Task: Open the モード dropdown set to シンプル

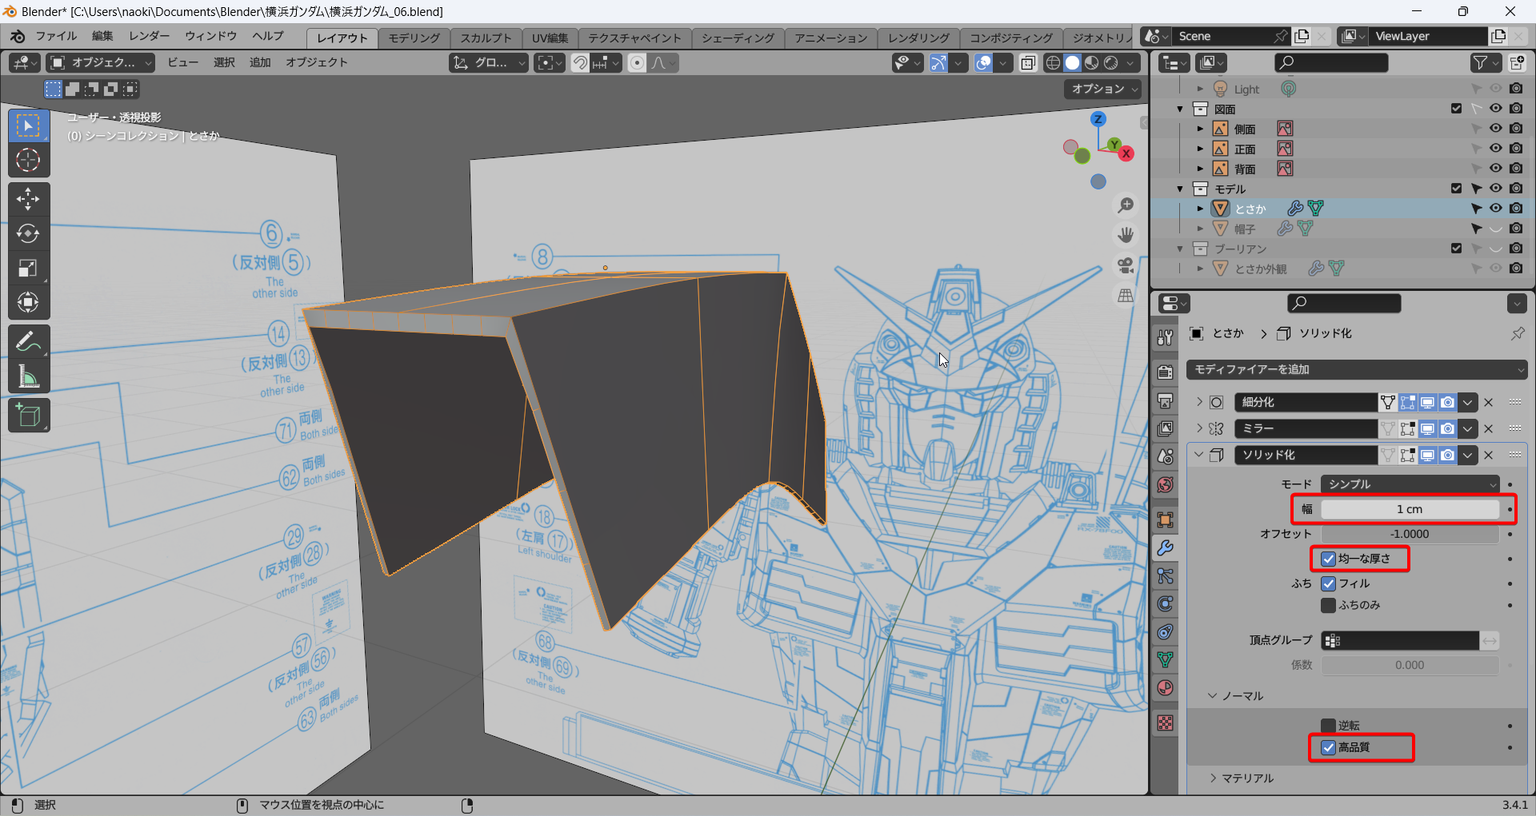Action: [1410, 484]
